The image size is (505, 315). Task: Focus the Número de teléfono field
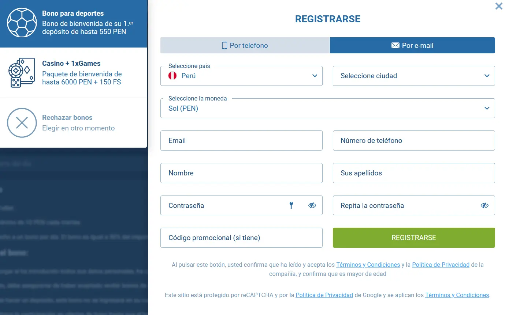click(414, 141)
